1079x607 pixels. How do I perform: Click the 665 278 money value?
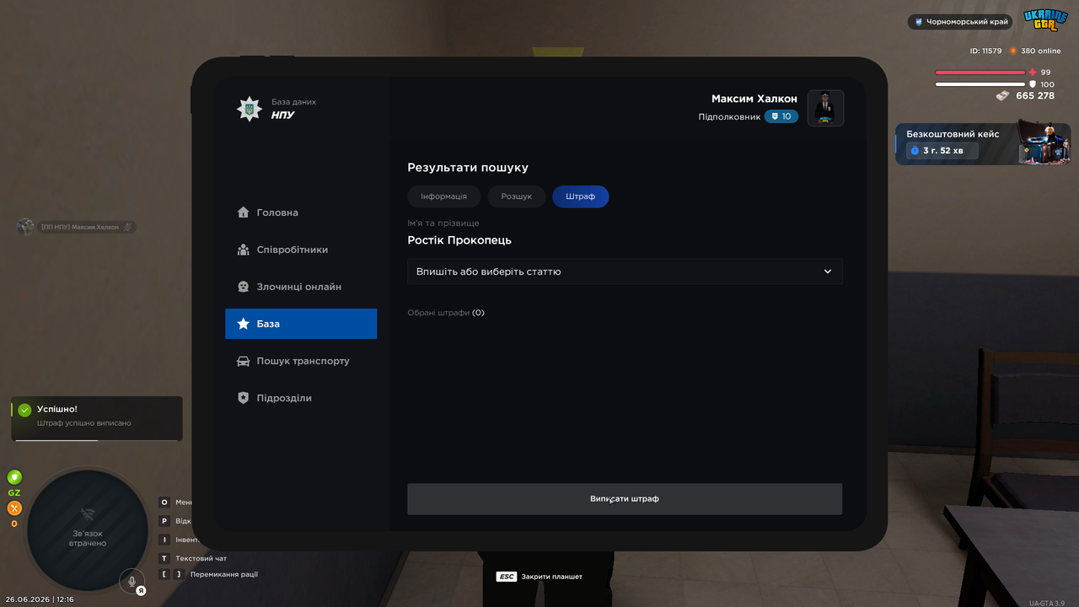(1035, 96)
